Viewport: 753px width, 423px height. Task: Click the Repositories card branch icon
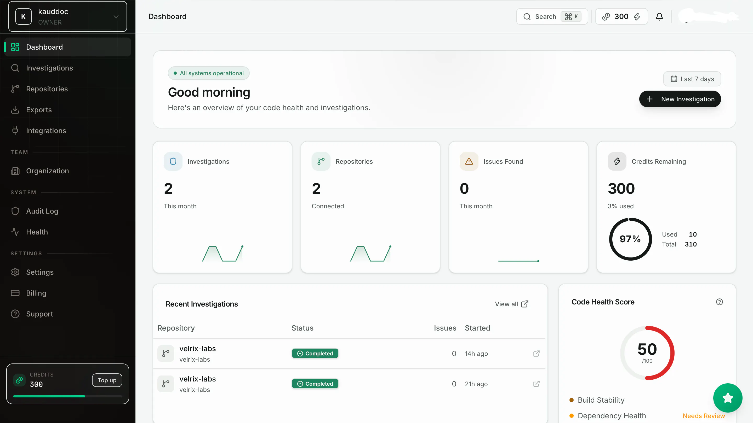pyautogui.click(x=321, y=161)
